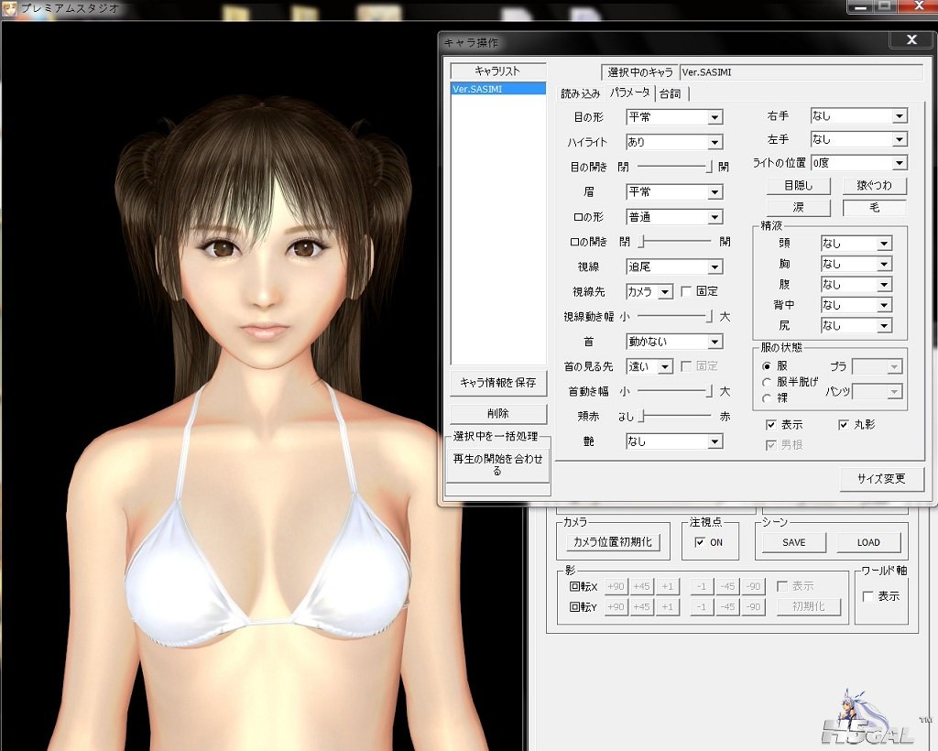Image resolution: width=938 pixels, height=751 pixels.
Task: Select Ver.SASIMI in the キャラリスト
Action: (x=476, y=89)
